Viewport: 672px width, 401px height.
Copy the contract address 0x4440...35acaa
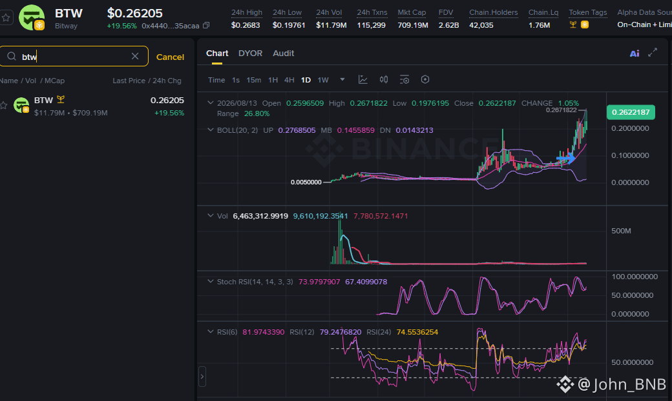[x=206, y=25]
